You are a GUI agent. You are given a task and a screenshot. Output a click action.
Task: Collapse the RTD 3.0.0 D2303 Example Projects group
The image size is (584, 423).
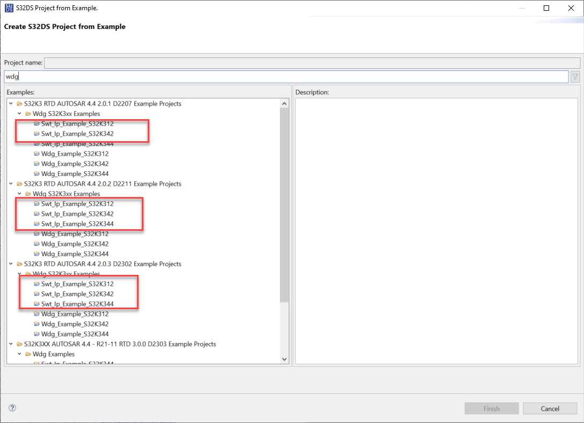[x=11, y=344]
